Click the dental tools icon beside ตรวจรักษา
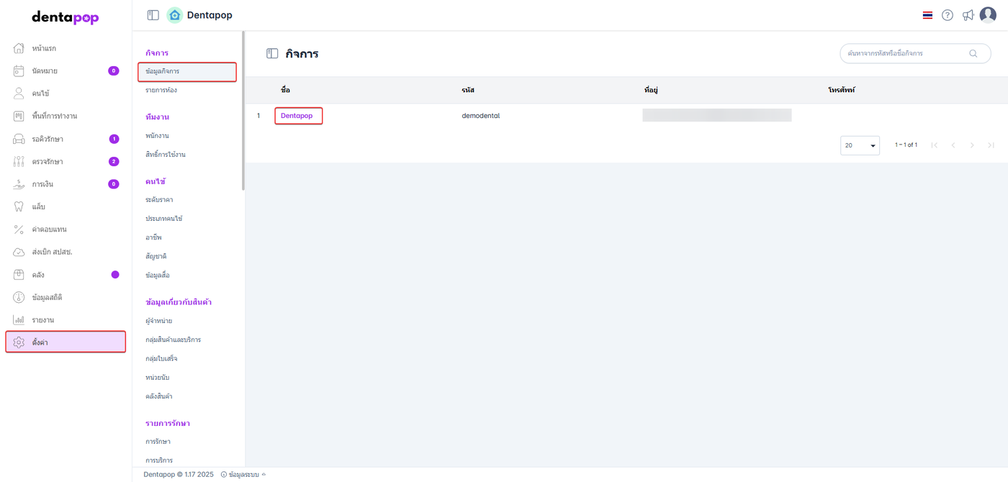 point(19,161)
